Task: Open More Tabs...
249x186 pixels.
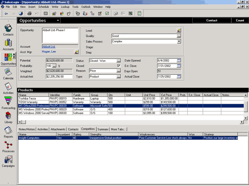Action: (x=118, y=129)
